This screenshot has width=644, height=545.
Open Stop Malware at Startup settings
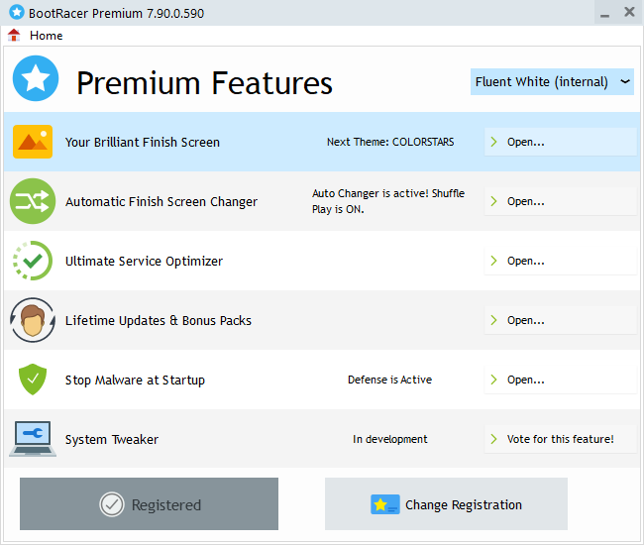(560, 380)
